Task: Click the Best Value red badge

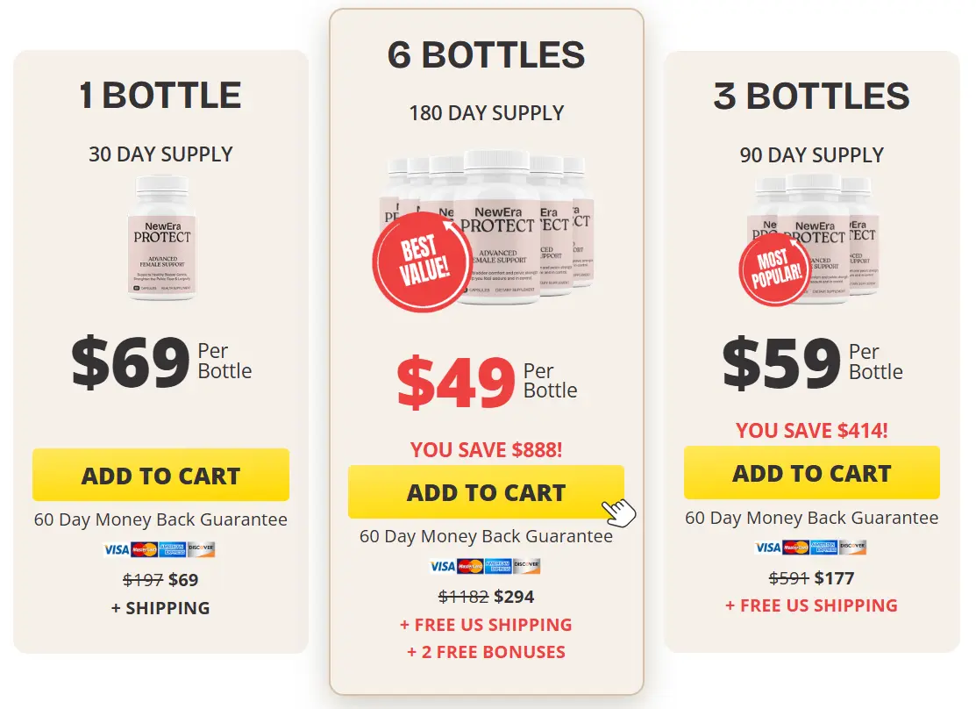Action: click(x=418, y=260)
